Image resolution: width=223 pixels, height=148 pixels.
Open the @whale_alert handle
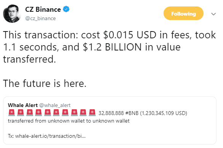click(55, 105)
